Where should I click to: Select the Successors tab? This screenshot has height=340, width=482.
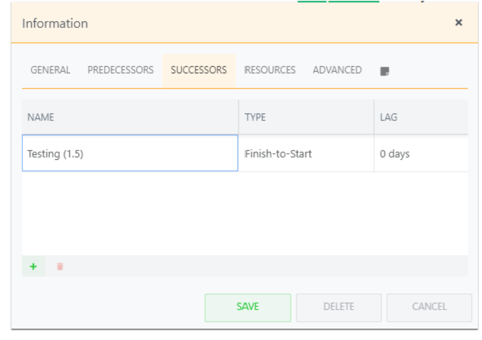click(199, 70)
